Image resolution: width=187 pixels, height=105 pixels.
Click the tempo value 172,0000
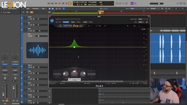(92, 2)
